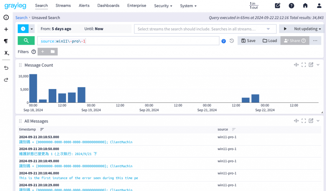Screen dimensions: 326x191
Task: Open the time range presets dropdown arrow
Action: (x=32, y=29)
